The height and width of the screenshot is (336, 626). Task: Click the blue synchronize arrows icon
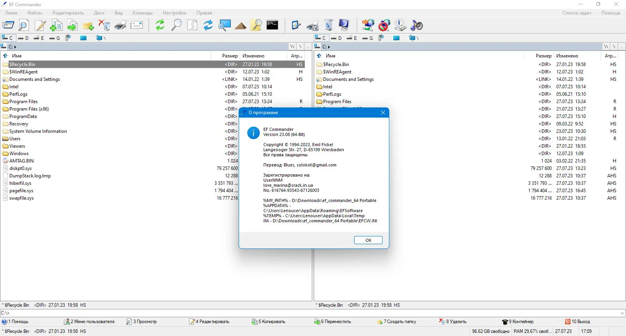click(208, 25)
